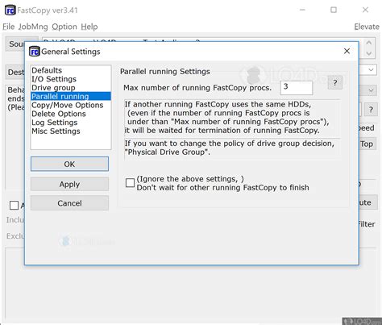Click the DestDir button in main window
The width and height of the screenshot is (382, 325).
pyautogui.click(x=15, y=72)
